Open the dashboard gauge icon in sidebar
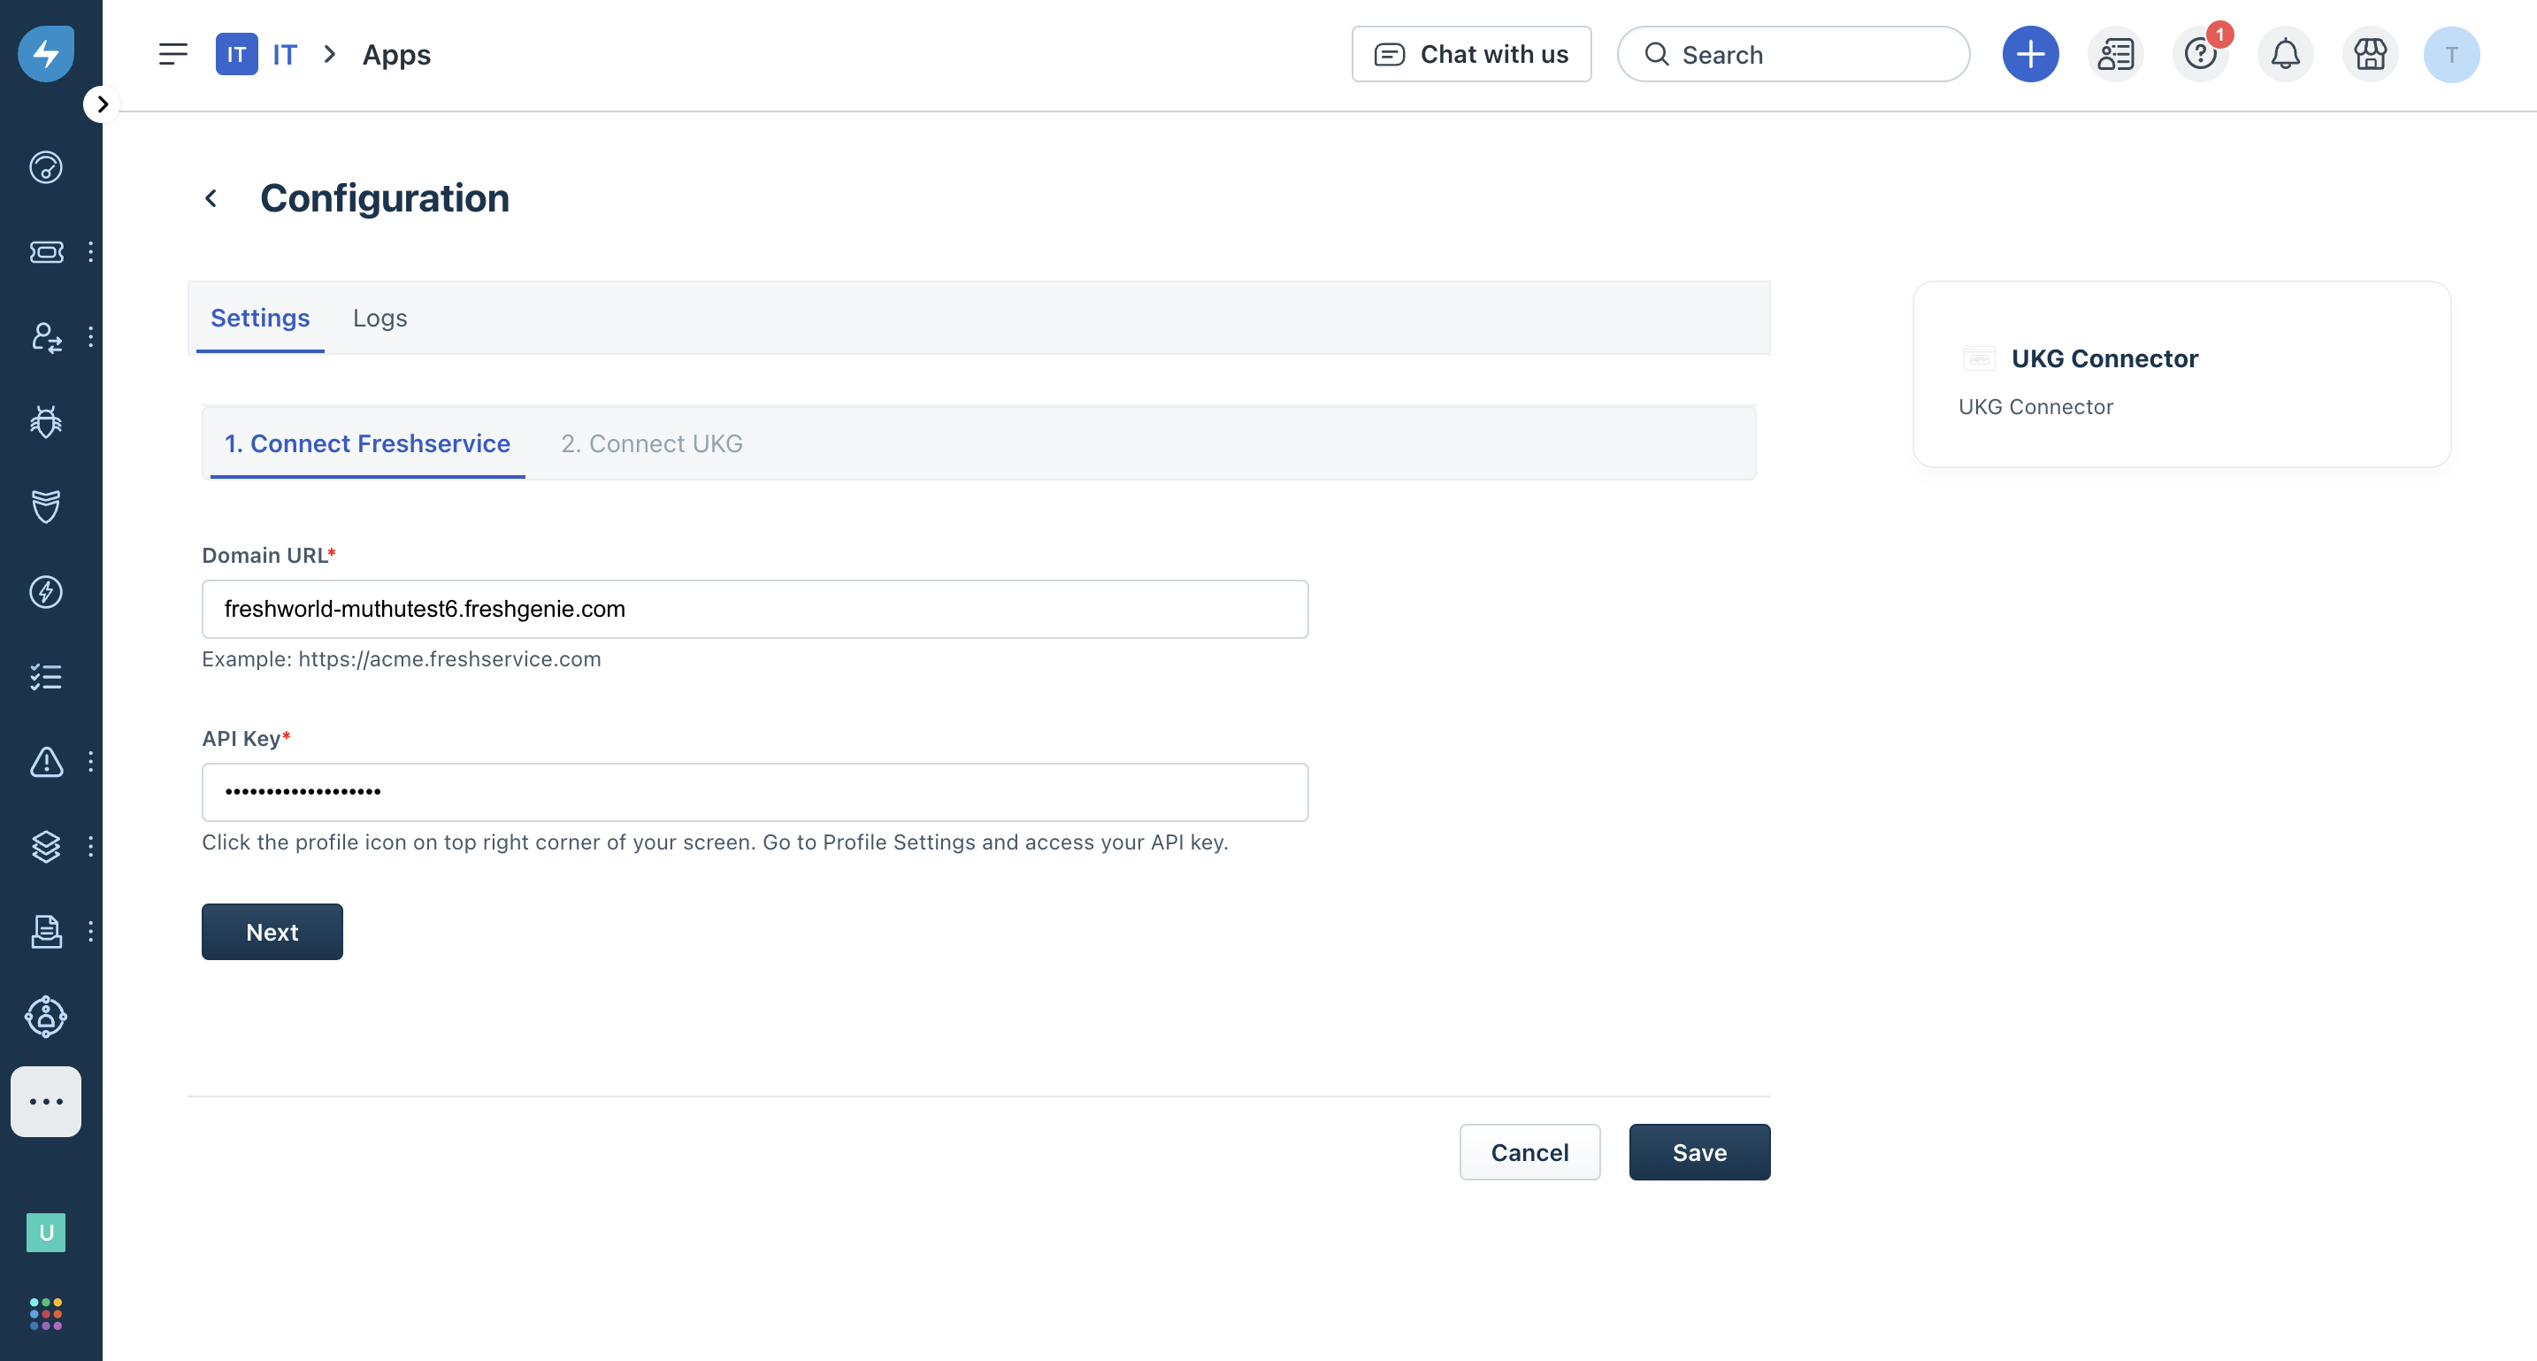Image resolution: width=2537 pixels, height=1361 pixels. pyautogui.click(x=46, y=167)
